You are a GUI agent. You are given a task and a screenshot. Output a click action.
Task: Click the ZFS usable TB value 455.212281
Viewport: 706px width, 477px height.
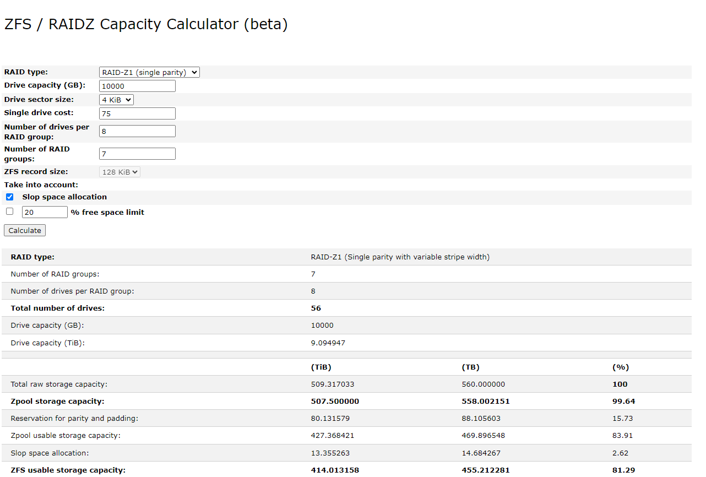tap(486, 470)
